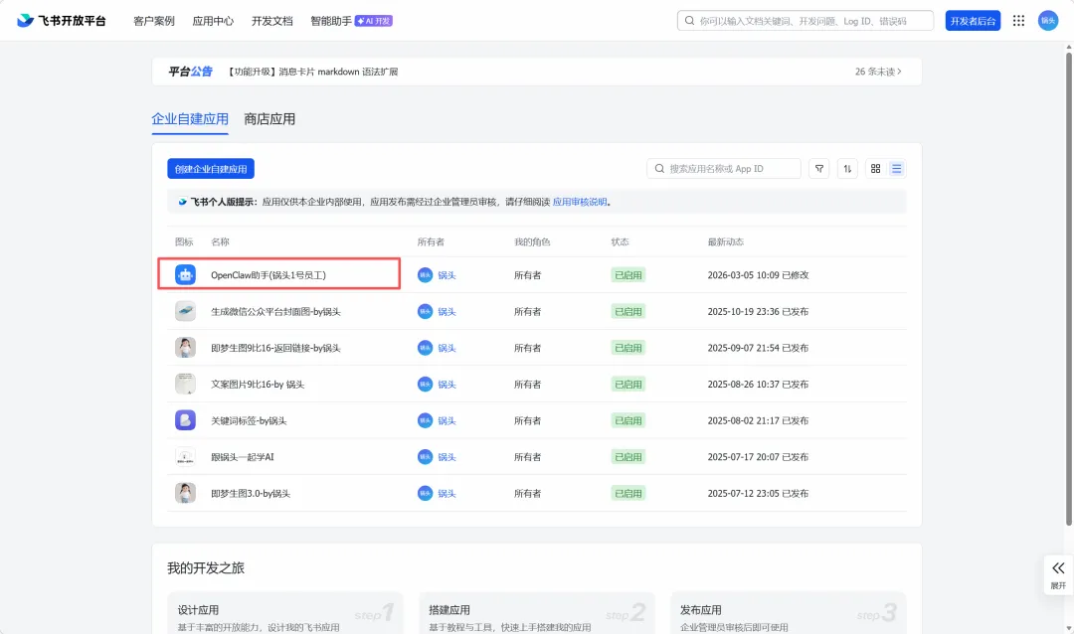Click the 搭建应用 step 2 card
The width and height of the screenshot is (1074, 634).
(x=536, y=613)
